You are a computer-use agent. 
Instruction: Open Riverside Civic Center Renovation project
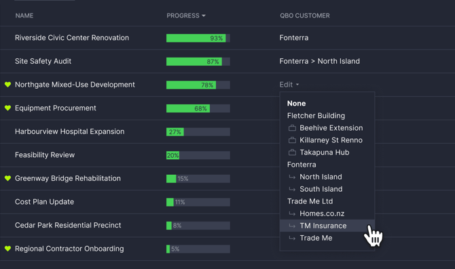click(72, 38)
